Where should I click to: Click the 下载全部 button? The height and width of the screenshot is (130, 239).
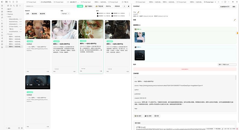click(x=99, y=6)
